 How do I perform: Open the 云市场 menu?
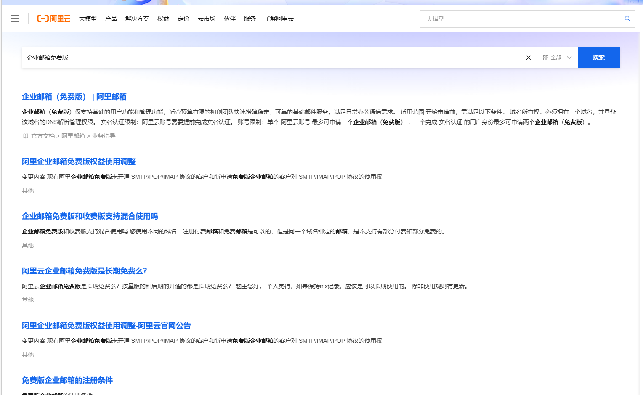[206, 19]
